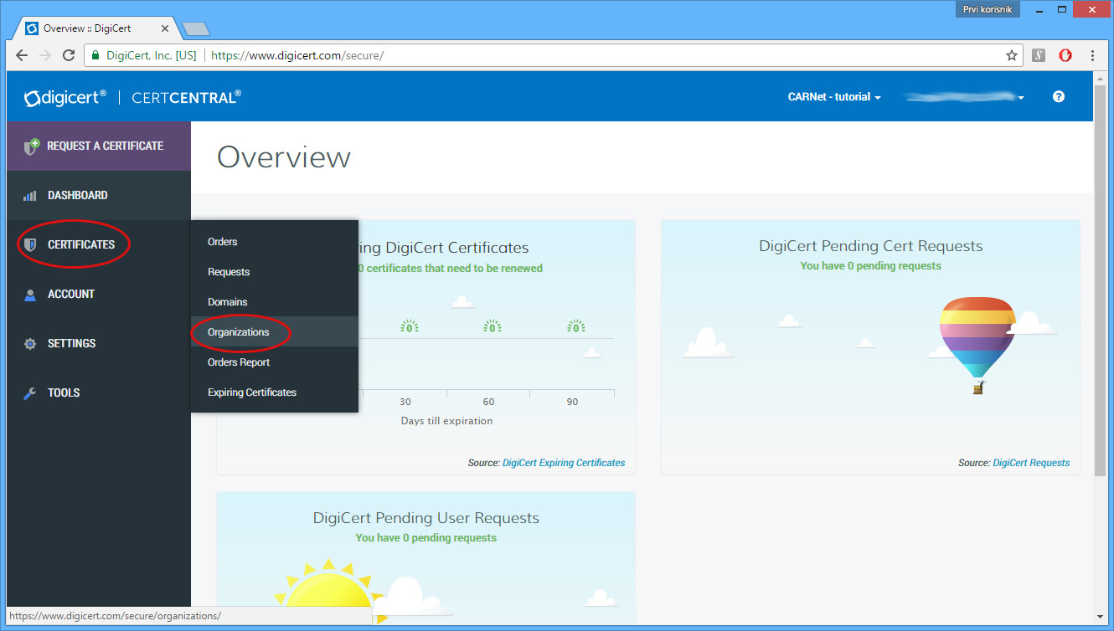1114x631 pixels.
Task: Open the DigiCert Requests source link
Action: [x=1031, y=463]
